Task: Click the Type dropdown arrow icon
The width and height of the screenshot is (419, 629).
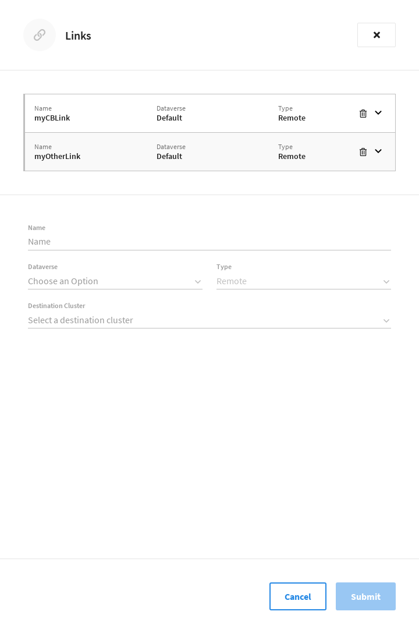Action: pyautogui.click(x=386, y=281)
